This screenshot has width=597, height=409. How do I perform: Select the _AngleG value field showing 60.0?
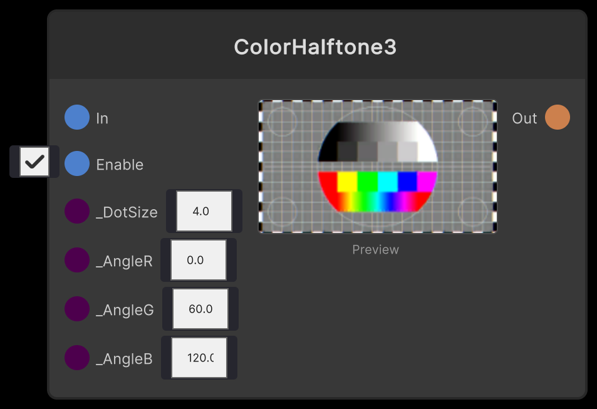tap(200, 308)
